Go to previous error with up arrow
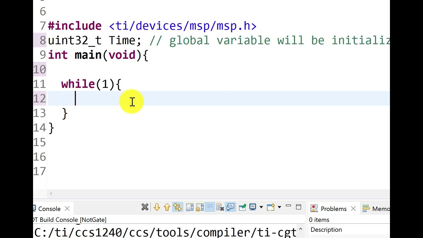Viewport: 423px width, 238px height. pos(167,207)
